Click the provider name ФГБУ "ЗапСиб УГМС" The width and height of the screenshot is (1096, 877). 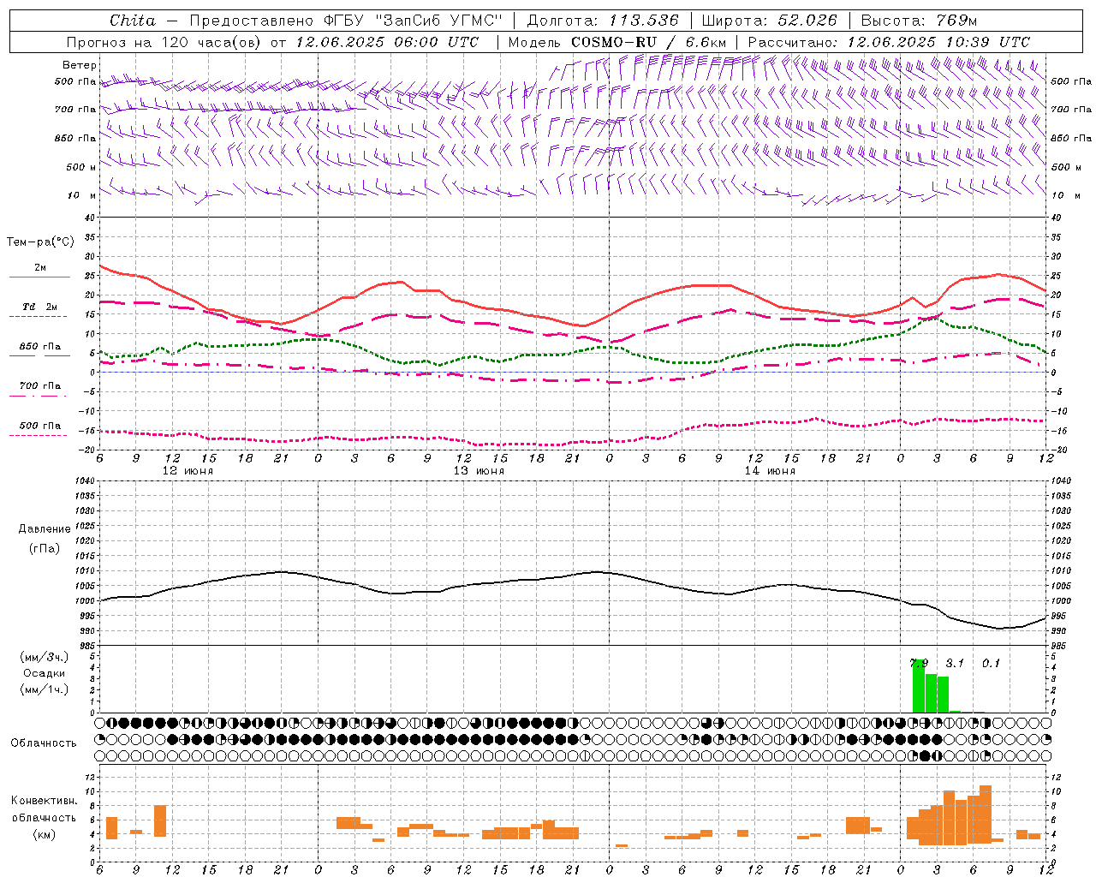tap(412, 21)
